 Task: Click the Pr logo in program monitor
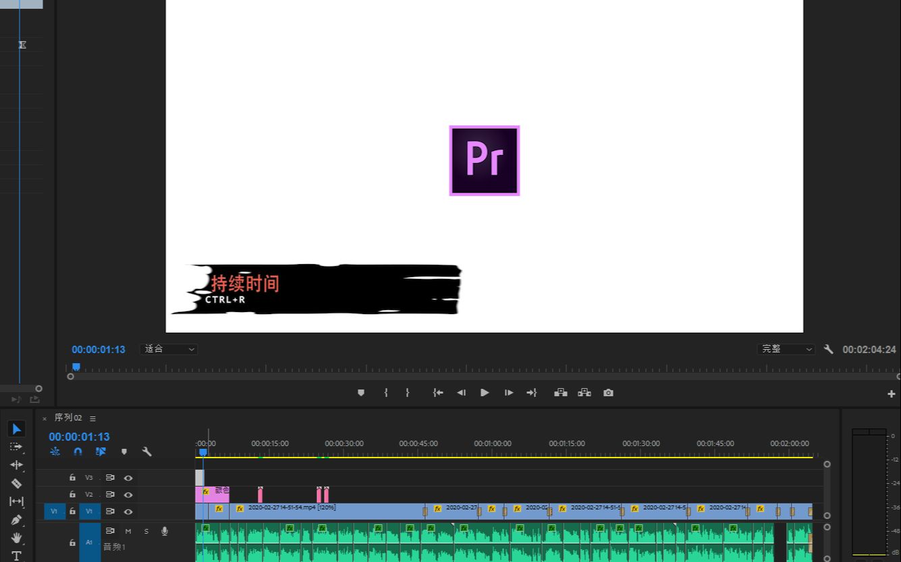click(x=485, y=160)
